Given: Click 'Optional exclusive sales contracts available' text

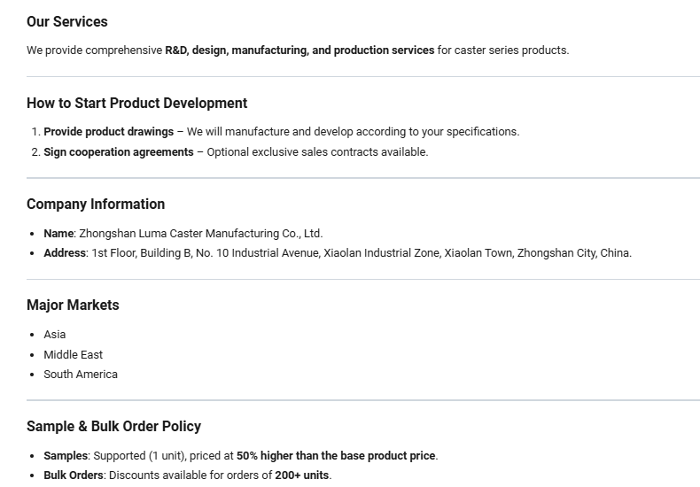Looking at the screenshot, I should (317, 152).
